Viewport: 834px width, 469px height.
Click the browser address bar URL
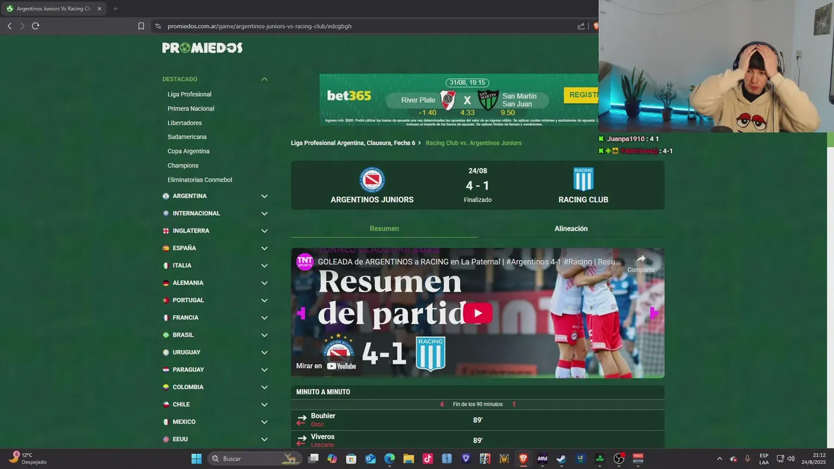[x=259, y=26]
